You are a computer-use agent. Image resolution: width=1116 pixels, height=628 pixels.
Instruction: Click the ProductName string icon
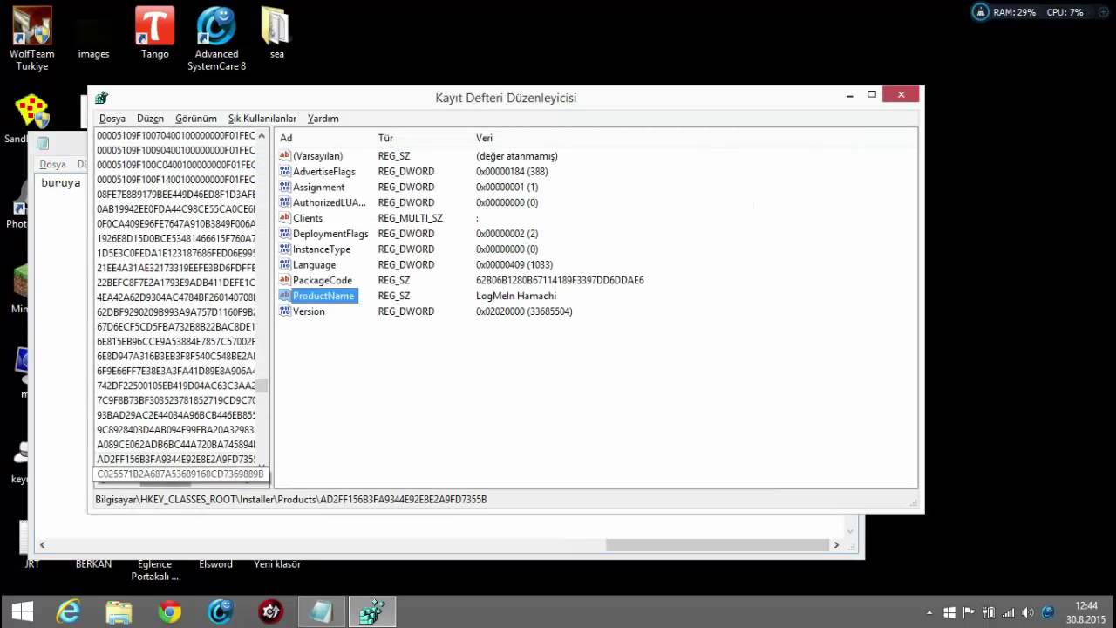[285, 296]
